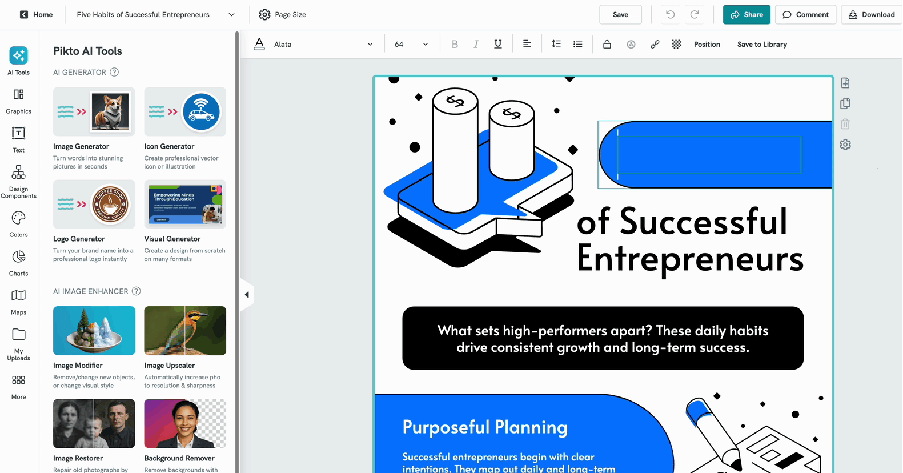Toggle italic text formatting
This screenshot has width=903, height=473.
coord(476,45)
